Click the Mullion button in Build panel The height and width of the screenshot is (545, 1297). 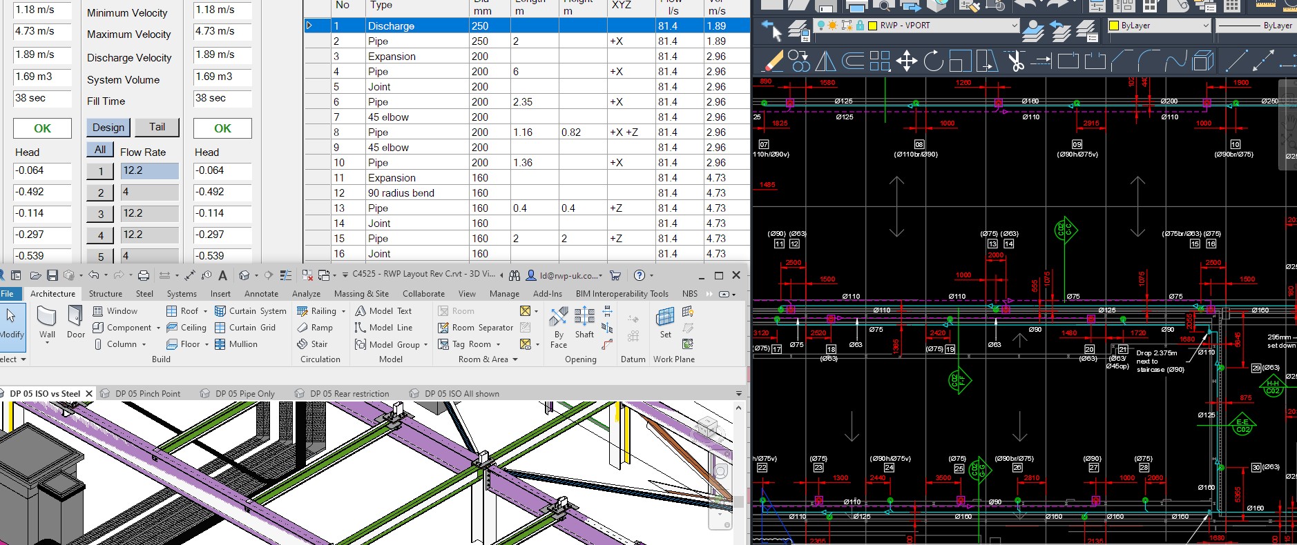236,344
